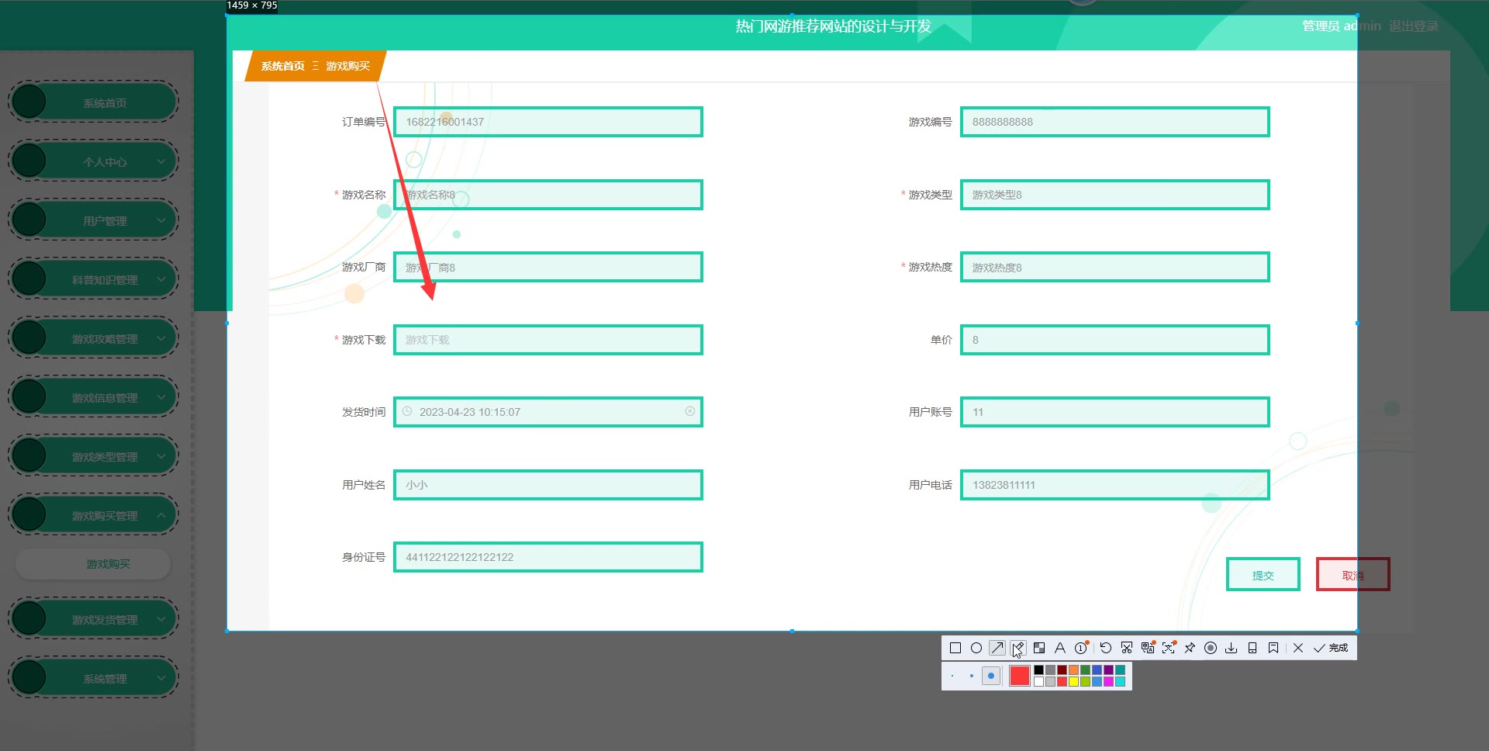The width and height of the screenshot is (1489, 751).
Task: Select the numbered step marker tool
Action: pos(1081,648)
